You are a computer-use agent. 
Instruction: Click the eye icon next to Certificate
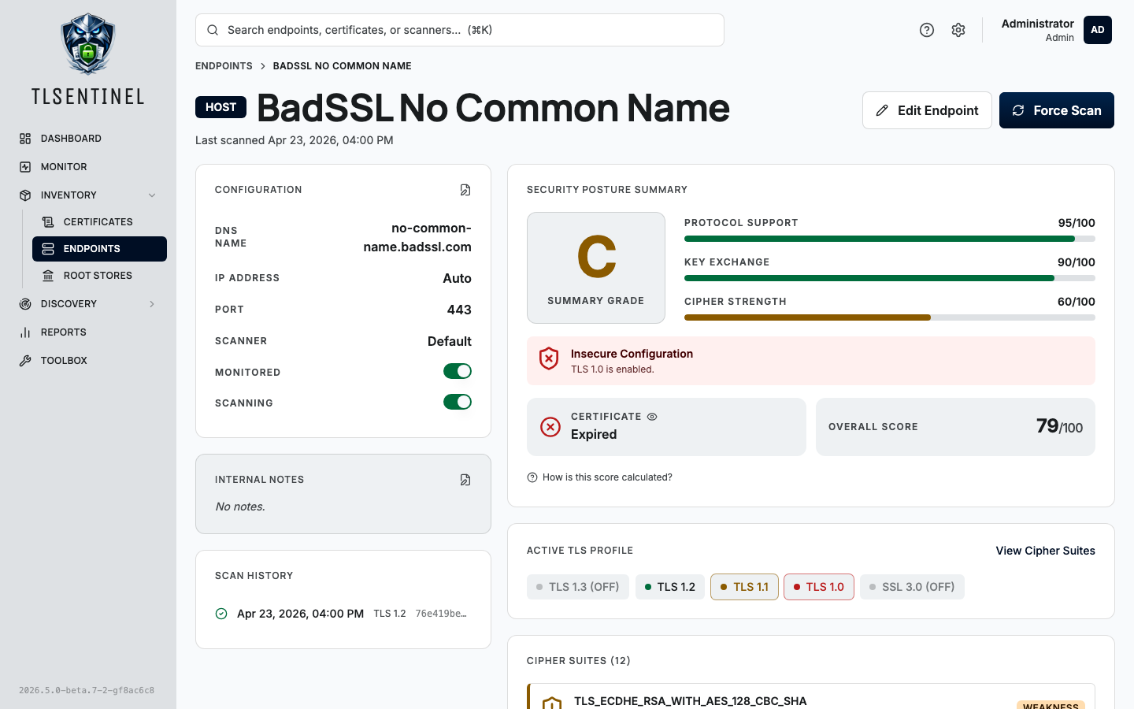(x=652, y=417)
